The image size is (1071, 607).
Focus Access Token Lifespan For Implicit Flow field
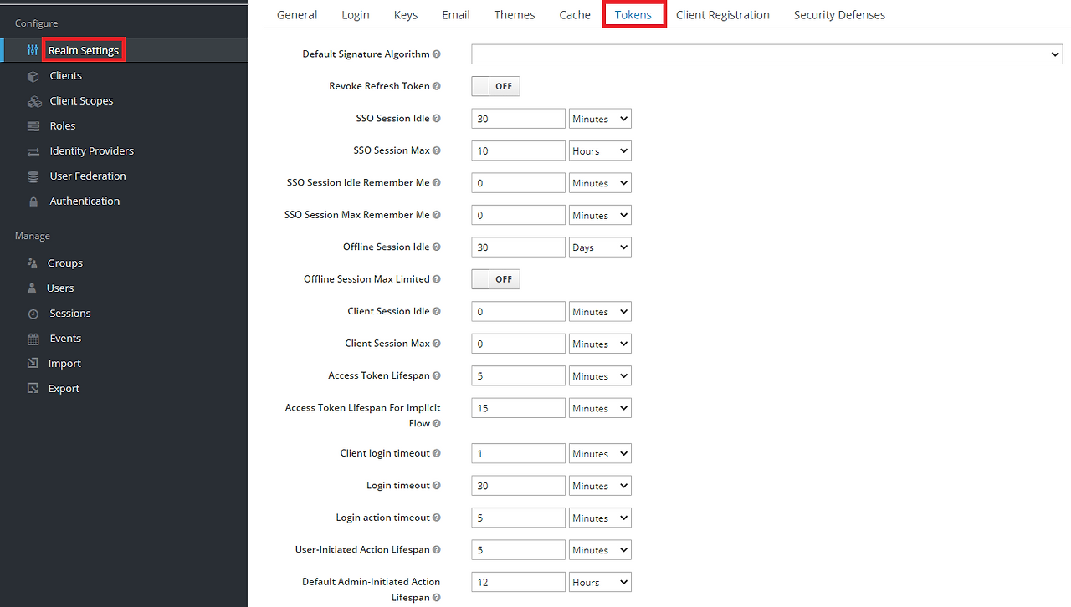[518, 408]
